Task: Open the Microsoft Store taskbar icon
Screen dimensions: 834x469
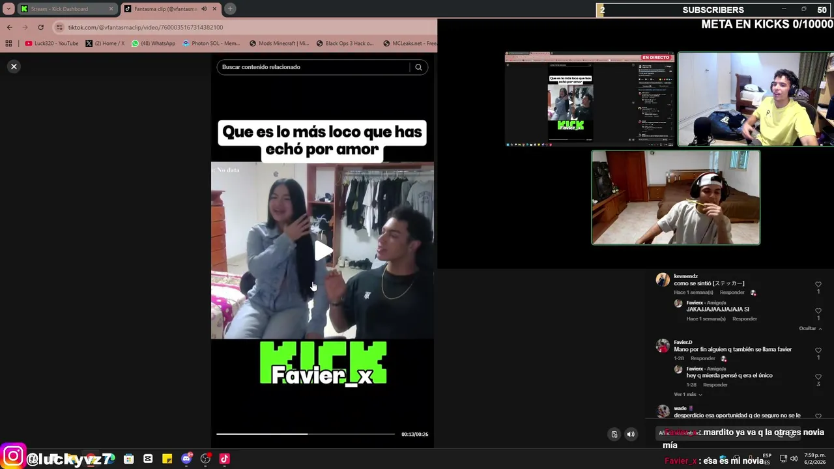Action: coord(128,459)
